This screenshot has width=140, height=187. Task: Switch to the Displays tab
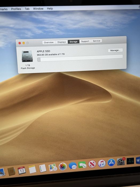[62, 42]
